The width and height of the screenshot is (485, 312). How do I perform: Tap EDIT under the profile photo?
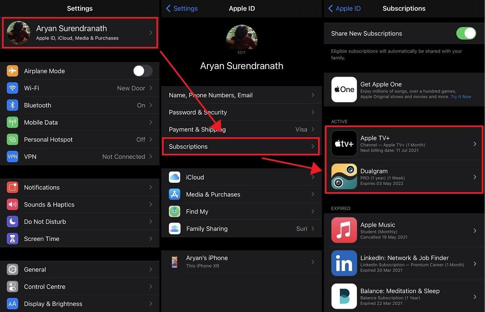241,52
